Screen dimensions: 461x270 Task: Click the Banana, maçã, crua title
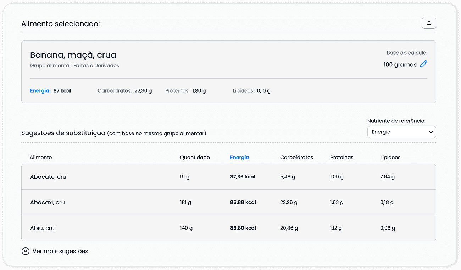[x=73, y=55]
